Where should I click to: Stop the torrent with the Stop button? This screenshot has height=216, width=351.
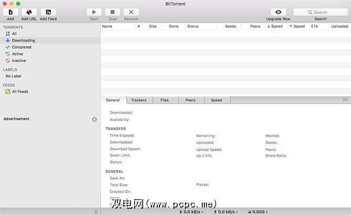point(113,12)
